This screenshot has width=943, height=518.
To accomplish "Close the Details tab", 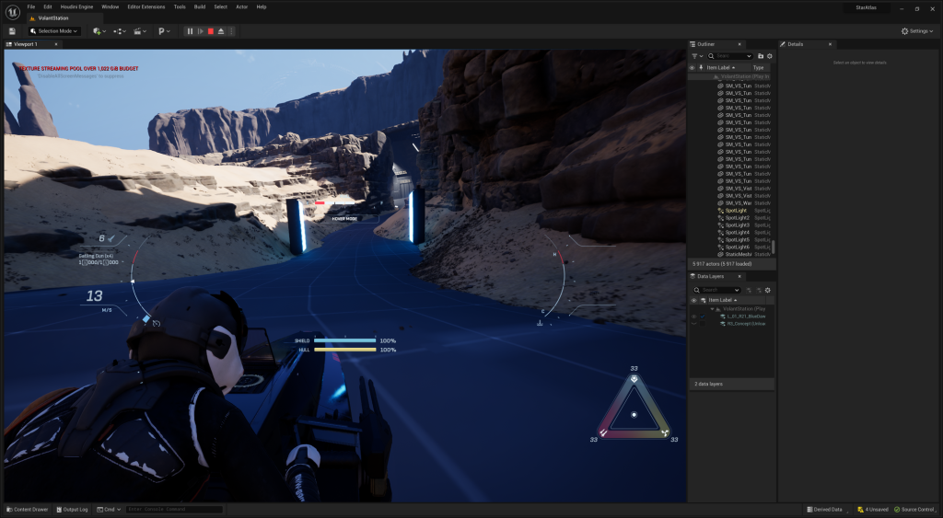I will tap(830, 44).
